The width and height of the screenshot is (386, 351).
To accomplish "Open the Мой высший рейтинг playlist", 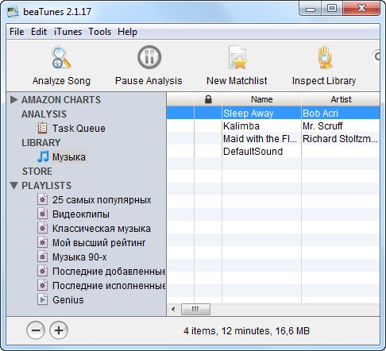I will [x=98, y=242].
